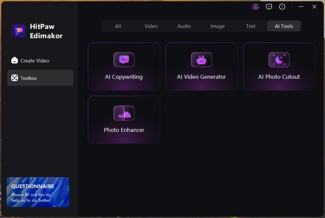Screen dimensions: 325x218
Task: Switch to the Video tab
Action: [151, 26]
